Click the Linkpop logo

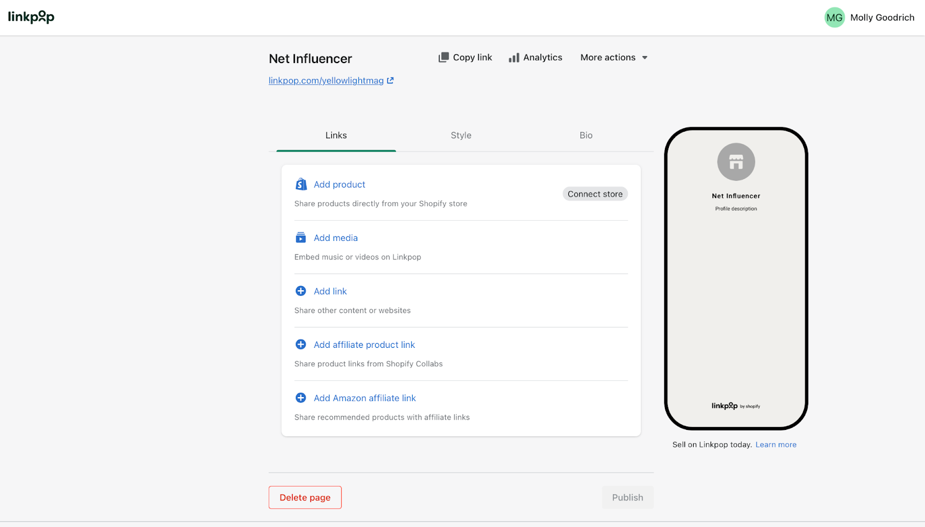(31, 17)
